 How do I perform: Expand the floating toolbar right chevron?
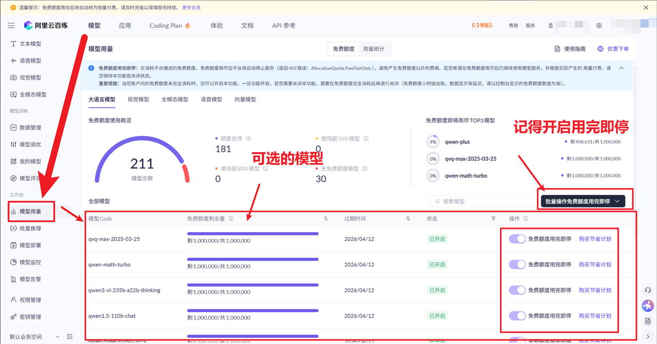648,337
